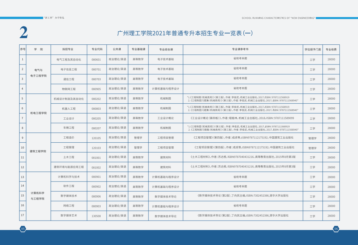Click major code 080601
Screen dimensions: 358x245
click(96, 60)
